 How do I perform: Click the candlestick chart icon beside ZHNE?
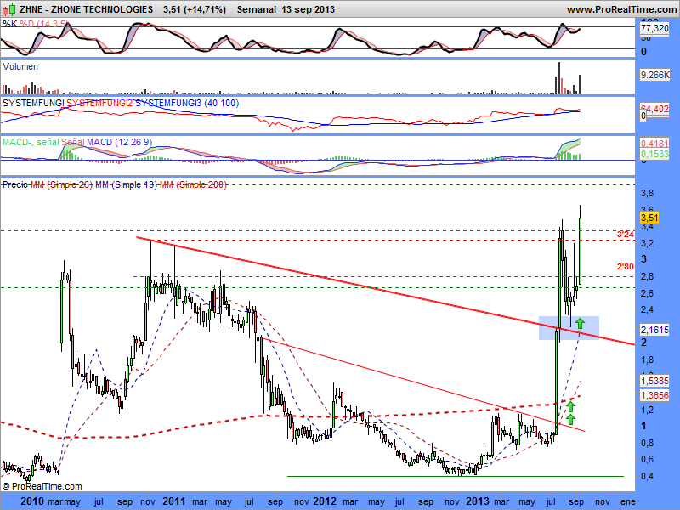tap(9, 9)
